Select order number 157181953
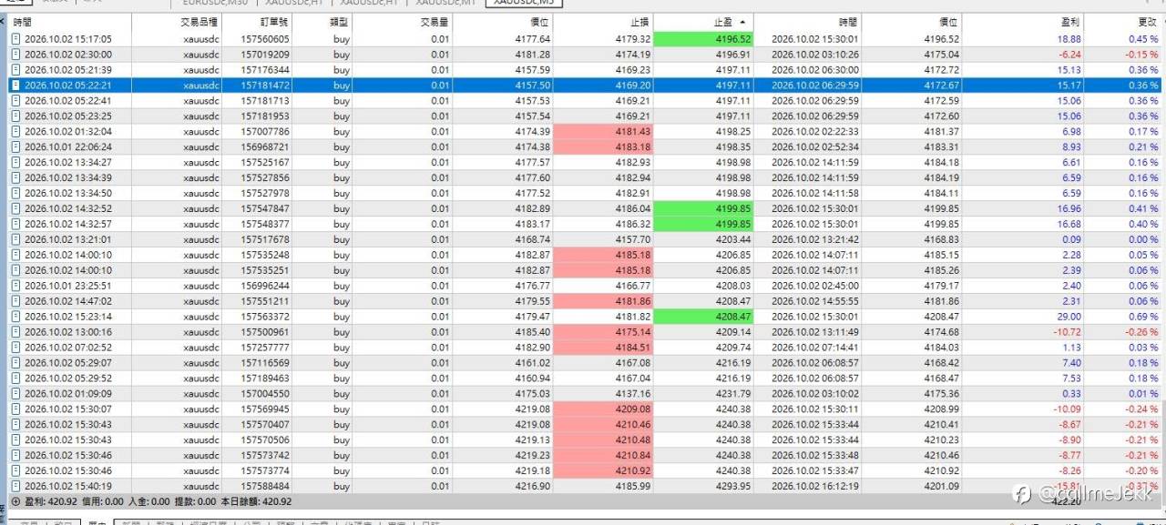This screenshot has height=525, width=1166. pyautogui.click(x=265, y=116)
